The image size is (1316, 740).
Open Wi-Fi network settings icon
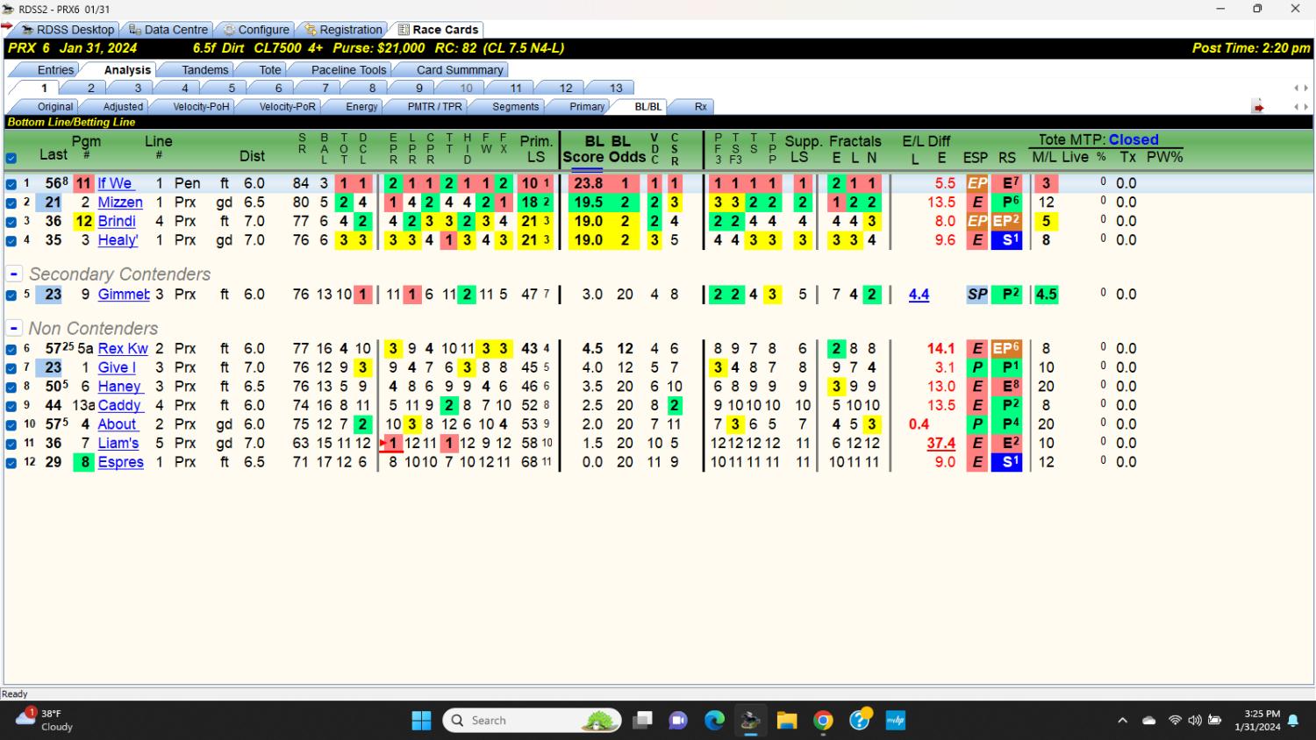click(1175, 721)
